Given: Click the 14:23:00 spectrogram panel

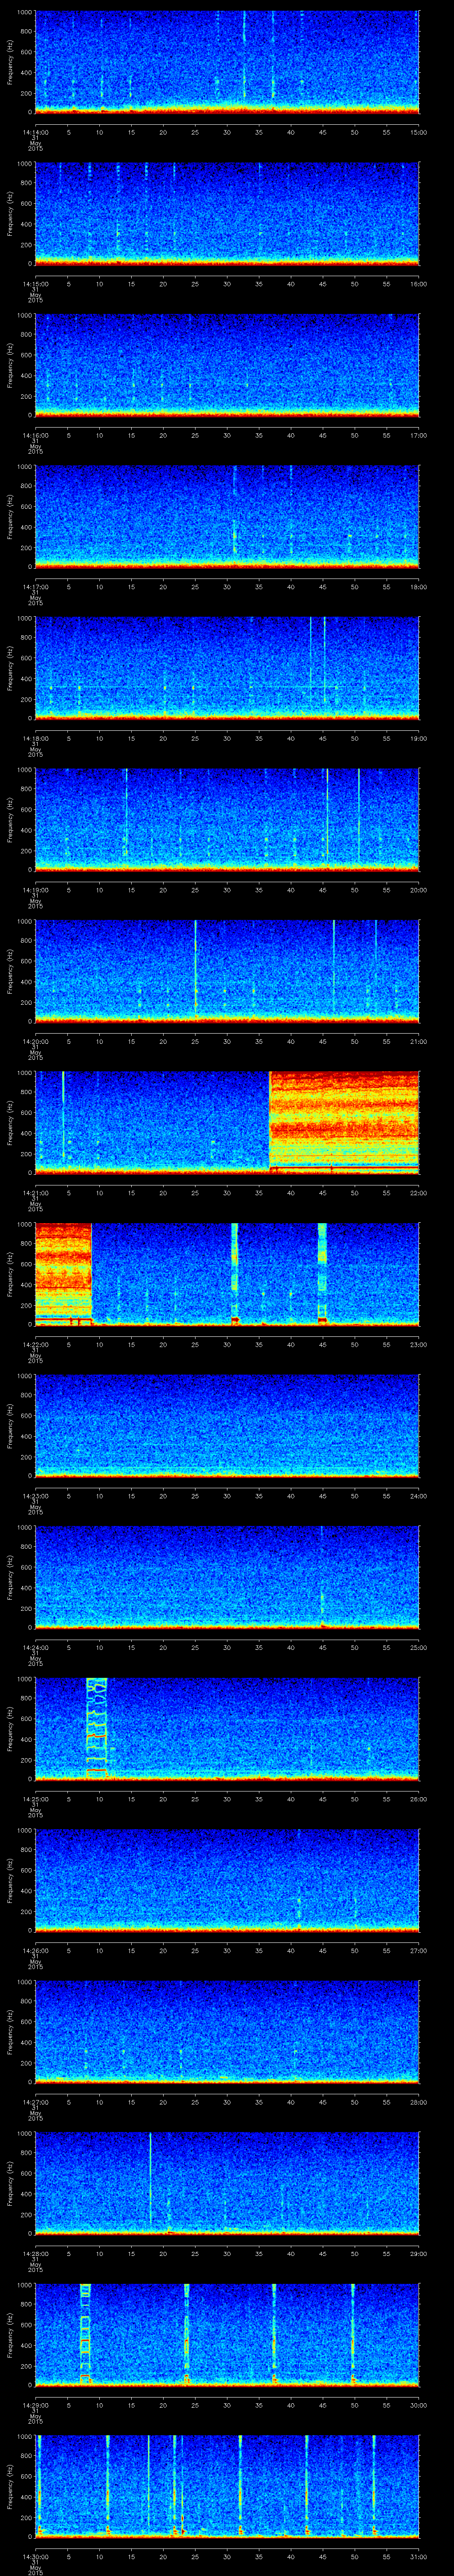Looking at the screenshot, I should [x=227, y=1425].
